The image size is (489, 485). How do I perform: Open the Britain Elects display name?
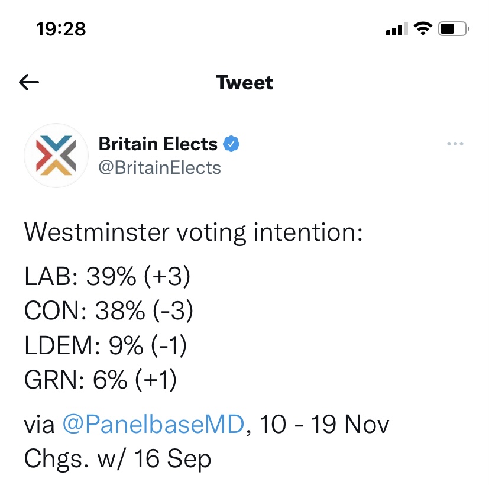tap(158, 144)
